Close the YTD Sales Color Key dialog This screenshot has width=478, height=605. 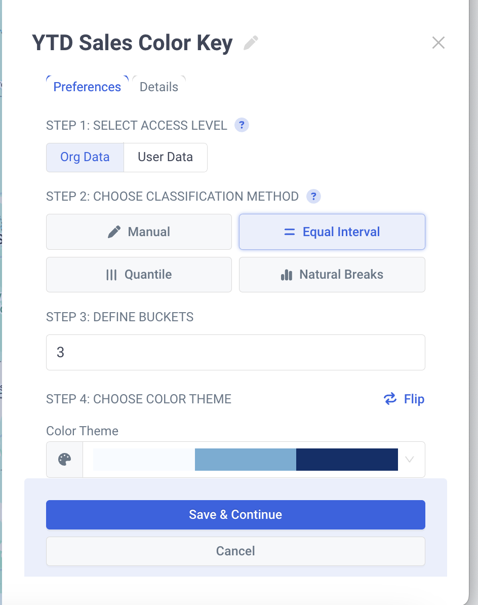point(439,43)
